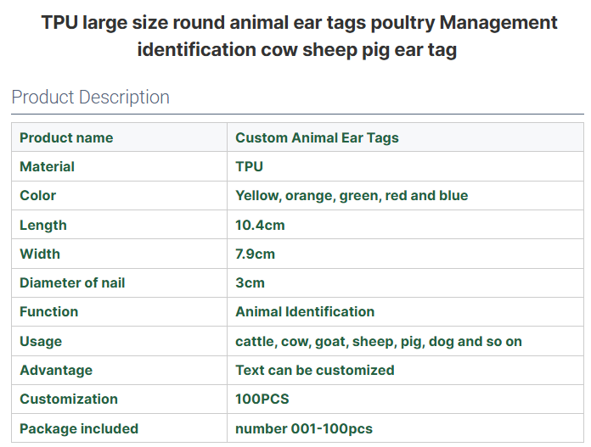The image size is (591, 447).
Task: Select the Product name label cell
Action: [66, 137]
